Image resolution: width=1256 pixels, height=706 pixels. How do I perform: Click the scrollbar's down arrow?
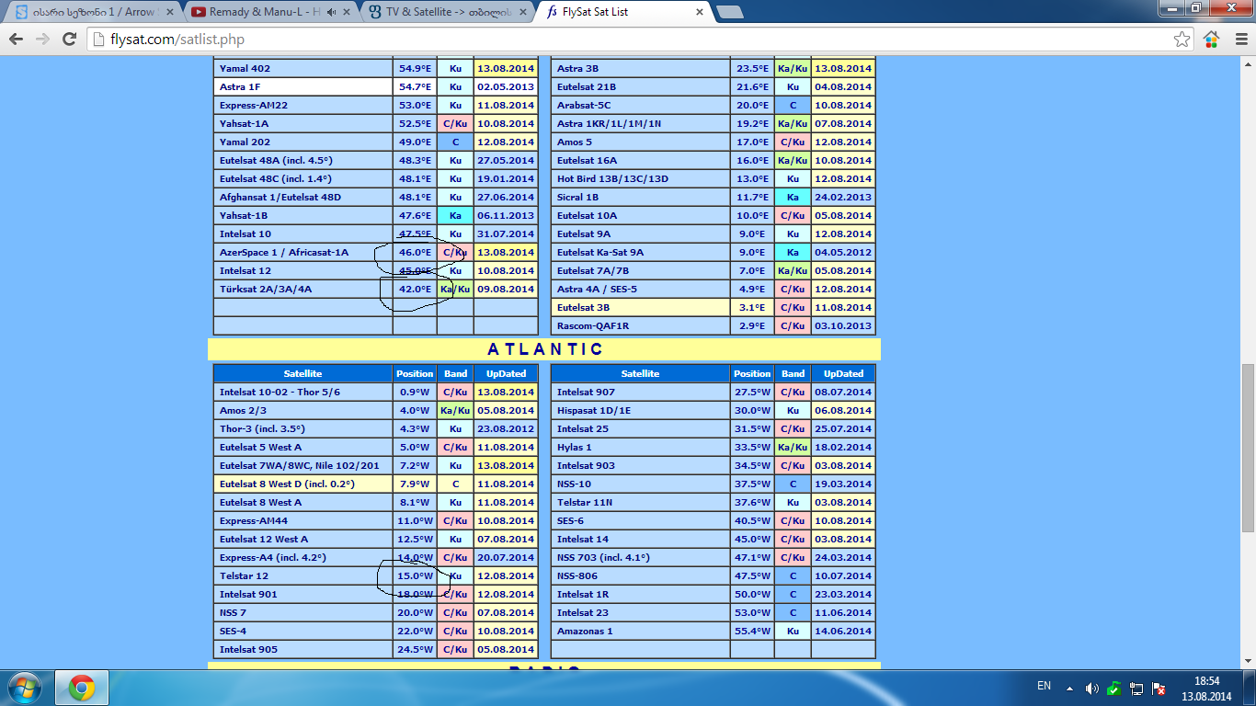1248,661
